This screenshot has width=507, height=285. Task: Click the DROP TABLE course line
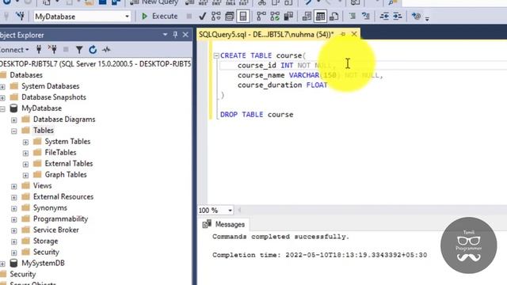[x=257, y=114]
